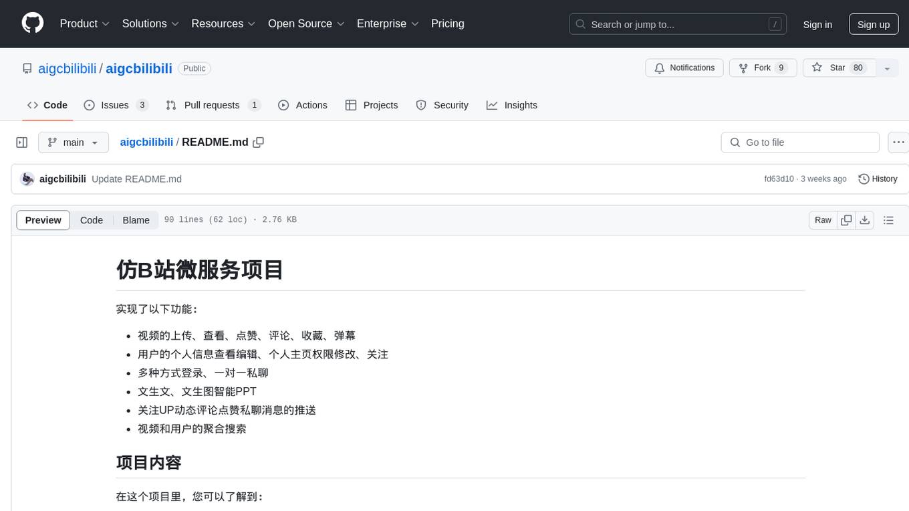
Task: Click the 仿B站微服务项目 heading
Action: click(x=200, y=270)
